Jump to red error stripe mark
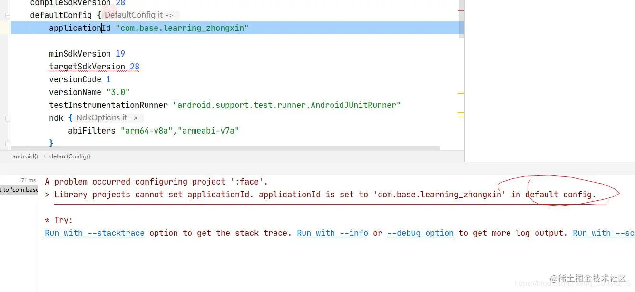This screenshot has width=635, height=292. pos(460,10)
